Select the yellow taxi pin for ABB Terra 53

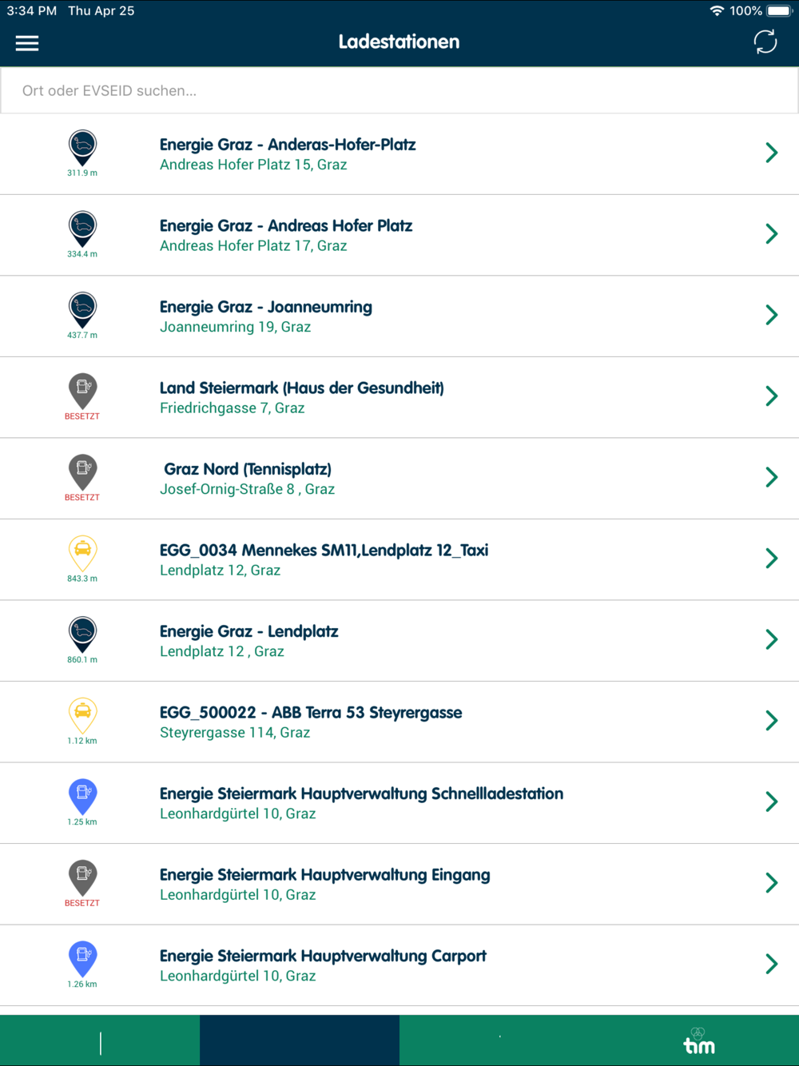[x=82, y=716]
